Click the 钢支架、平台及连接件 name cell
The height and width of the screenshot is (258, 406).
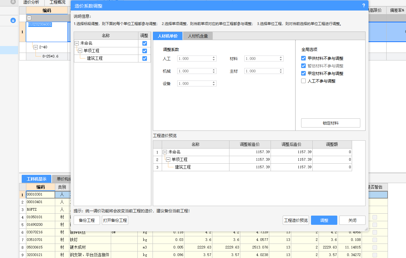tap(89, 255)
